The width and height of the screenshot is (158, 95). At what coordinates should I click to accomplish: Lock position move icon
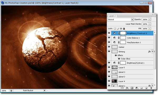point(121,29)
